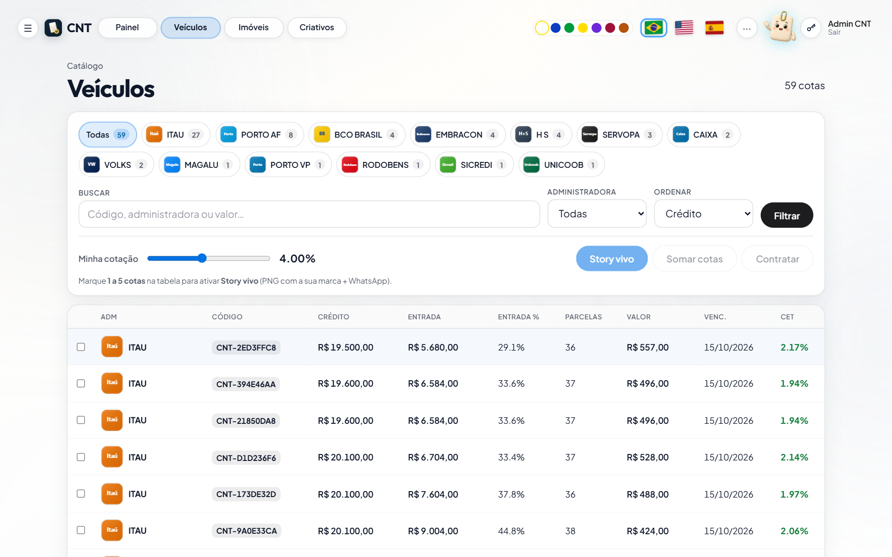Go to the Painel tab
Screen dimensions: 892x557
point(127,28)
